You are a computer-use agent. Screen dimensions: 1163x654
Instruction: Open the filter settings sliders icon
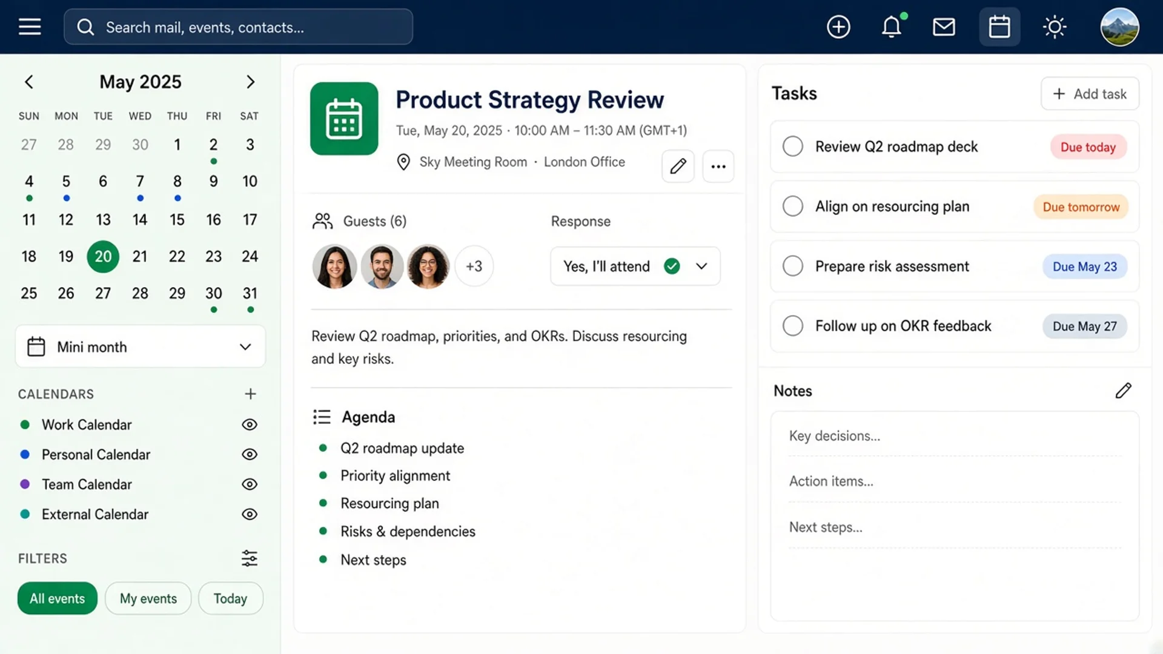click(x=250, y=558)
